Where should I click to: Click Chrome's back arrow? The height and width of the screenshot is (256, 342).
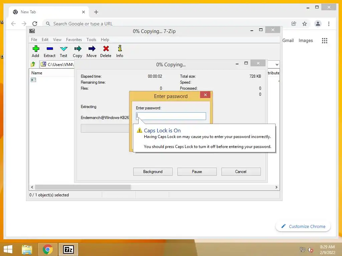coord(13,24)
